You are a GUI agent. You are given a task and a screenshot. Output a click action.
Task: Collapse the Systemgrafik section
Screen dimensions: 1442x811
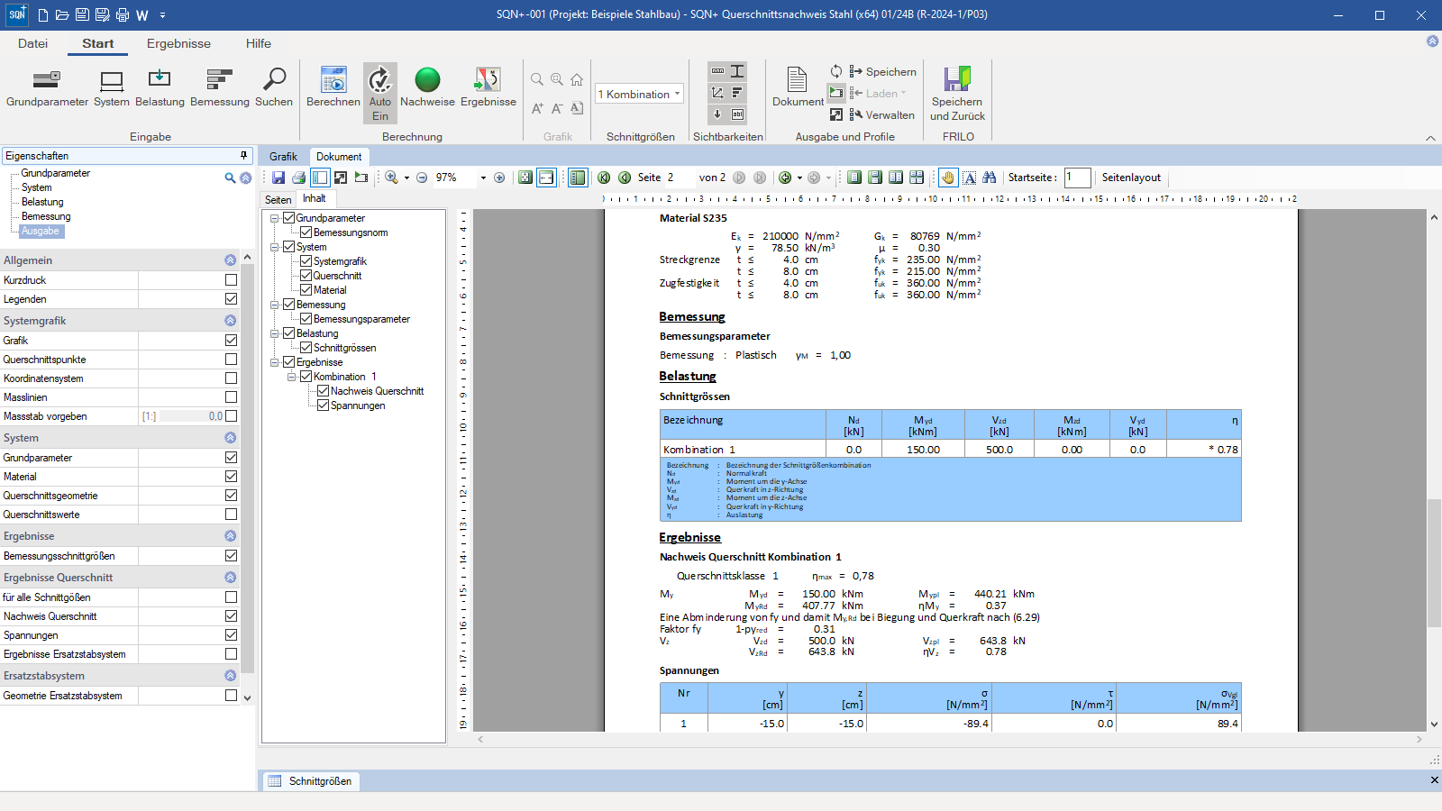(231, 321)
